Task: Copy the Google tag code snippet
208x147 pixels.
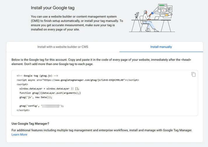Action: [193, 75]
